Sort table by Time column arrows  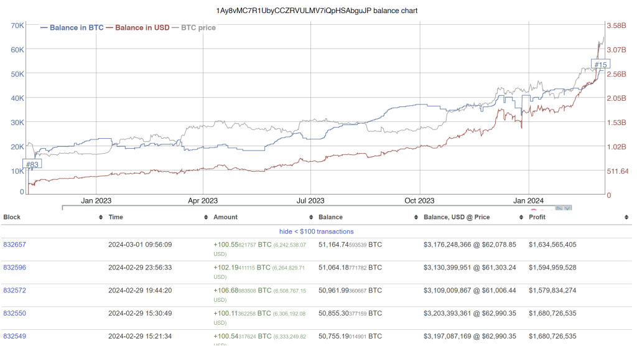click(x=206, y=218)
